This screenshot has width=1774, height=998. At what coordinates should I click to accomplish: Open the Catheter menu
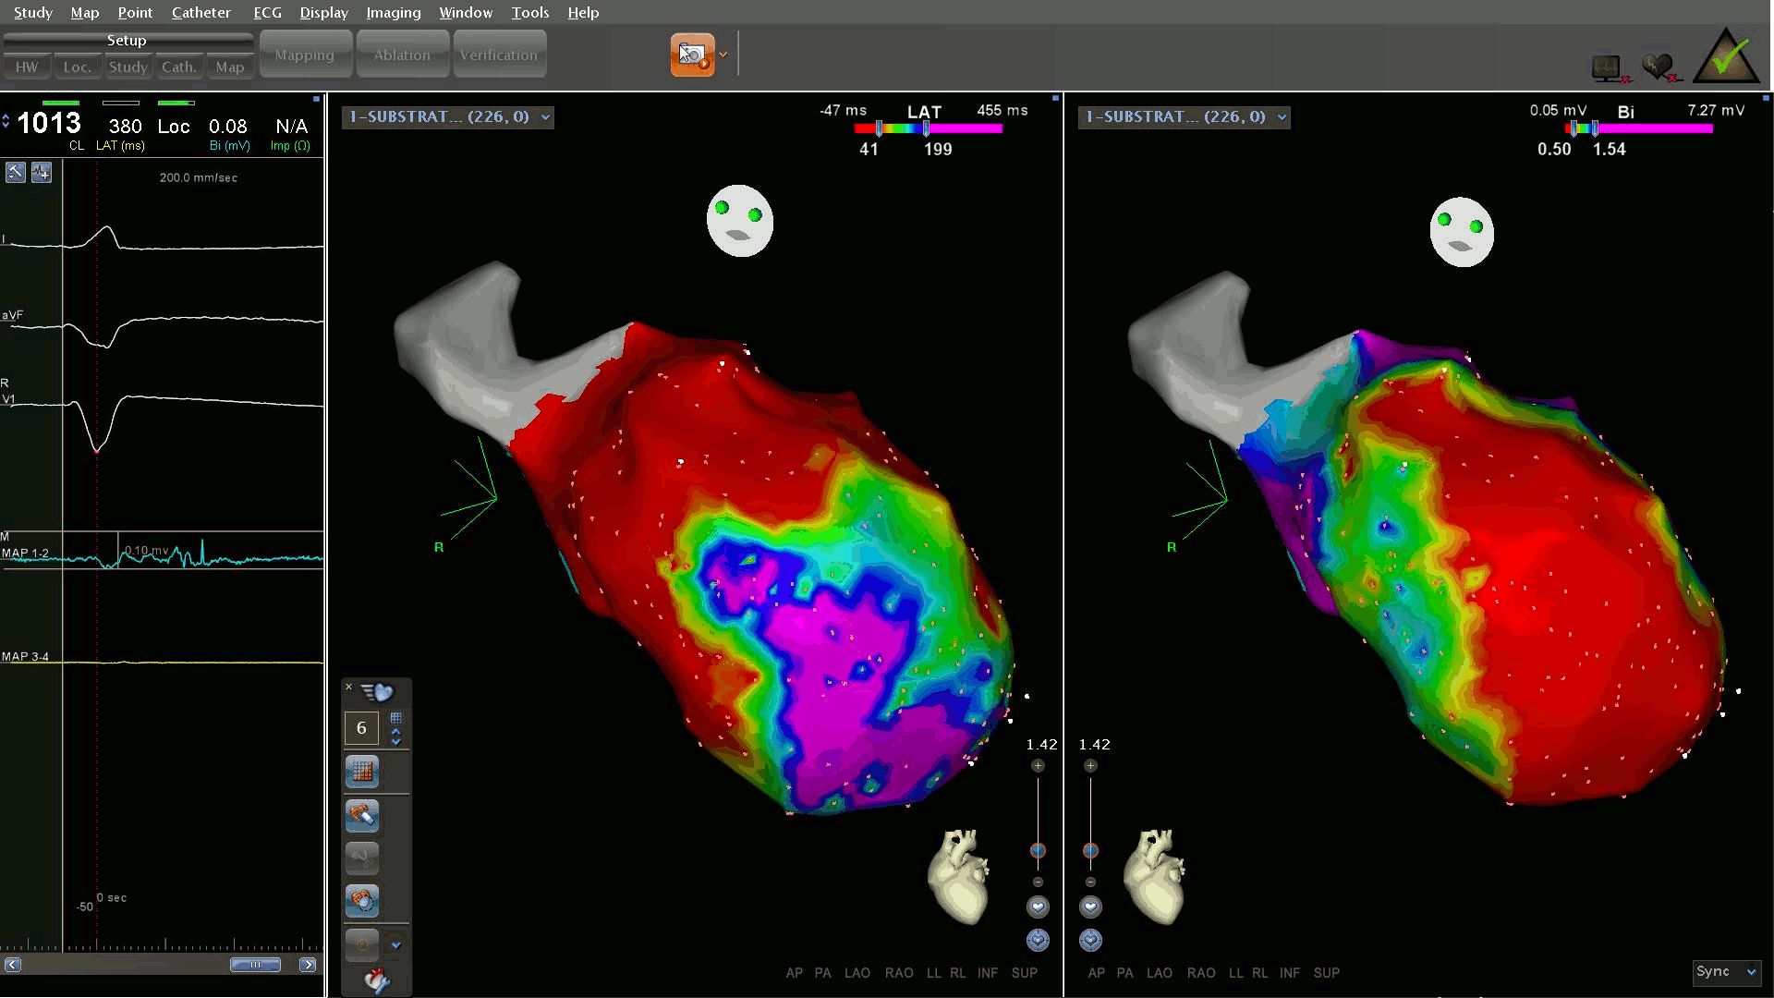[x=200, y=12]
